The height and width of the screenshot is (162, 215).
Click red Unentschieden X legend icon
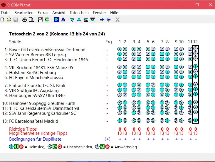(x=60, y=147)
